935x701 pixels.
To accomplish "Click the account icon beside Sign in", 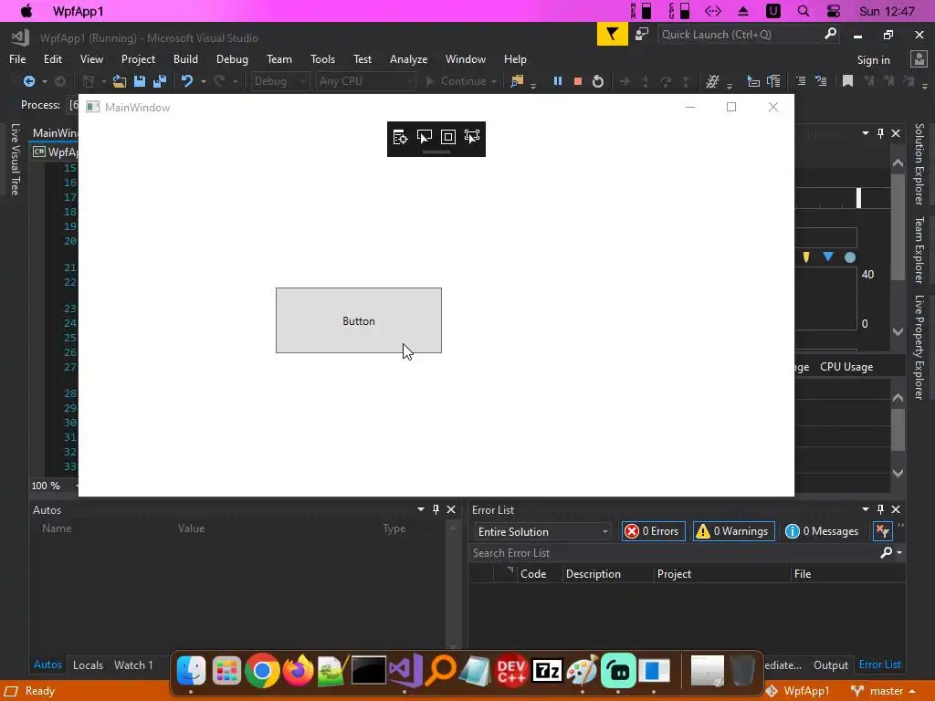I will pyautogui.click(x=919, y=59).
